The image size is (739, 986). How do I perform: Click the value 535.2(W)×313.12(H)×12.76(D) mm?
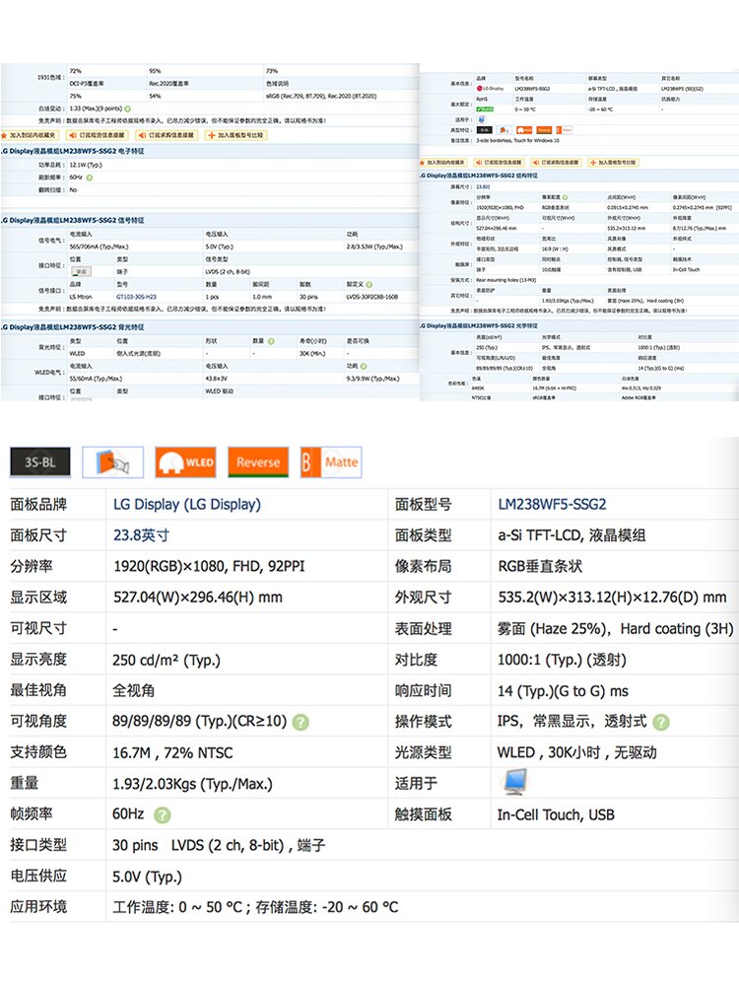pos(612,598)
